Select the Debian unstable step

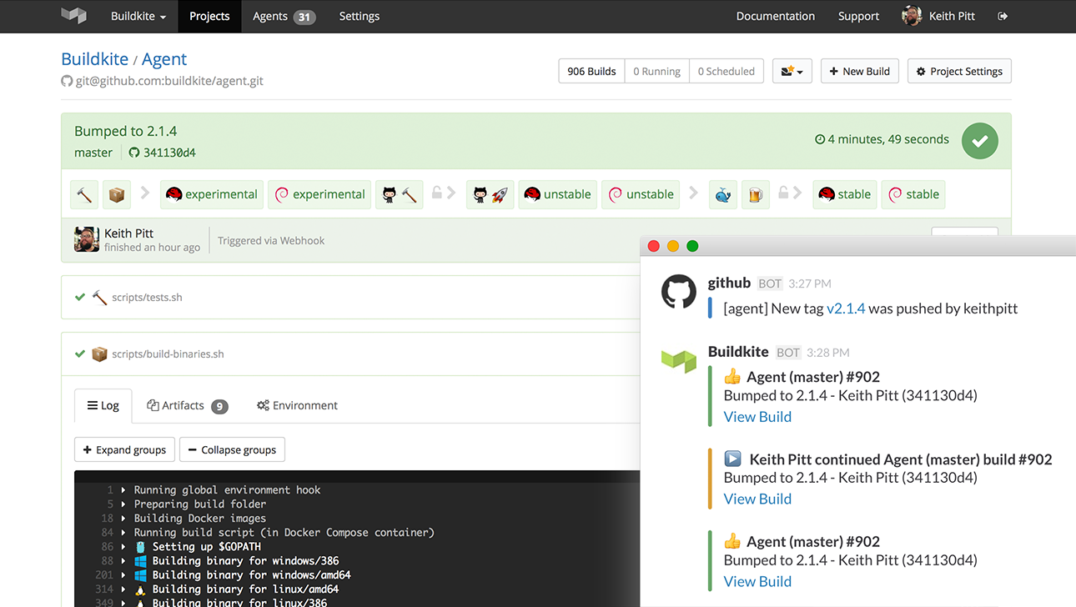coord(641,194)
